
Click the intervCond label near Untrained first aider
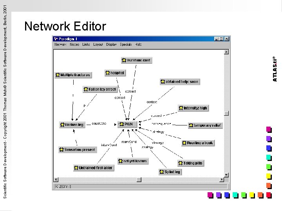point(109,145)
